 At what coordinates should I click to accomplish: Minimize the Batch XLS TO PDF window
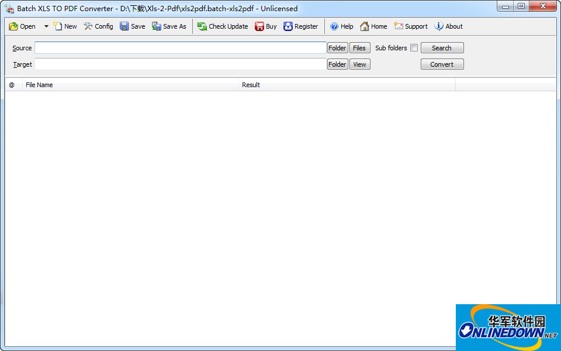point(505,6)
